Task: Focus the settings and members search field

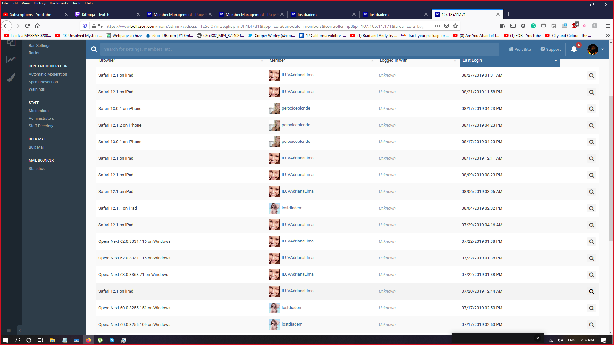Action: tap(299, 49)
